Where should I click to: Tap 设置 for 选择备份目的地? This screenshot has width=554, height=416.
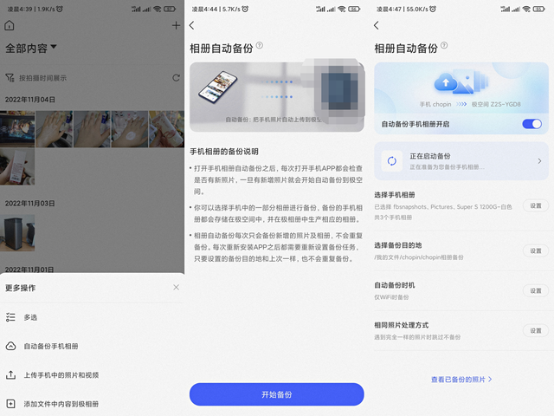tap(536, 250)
